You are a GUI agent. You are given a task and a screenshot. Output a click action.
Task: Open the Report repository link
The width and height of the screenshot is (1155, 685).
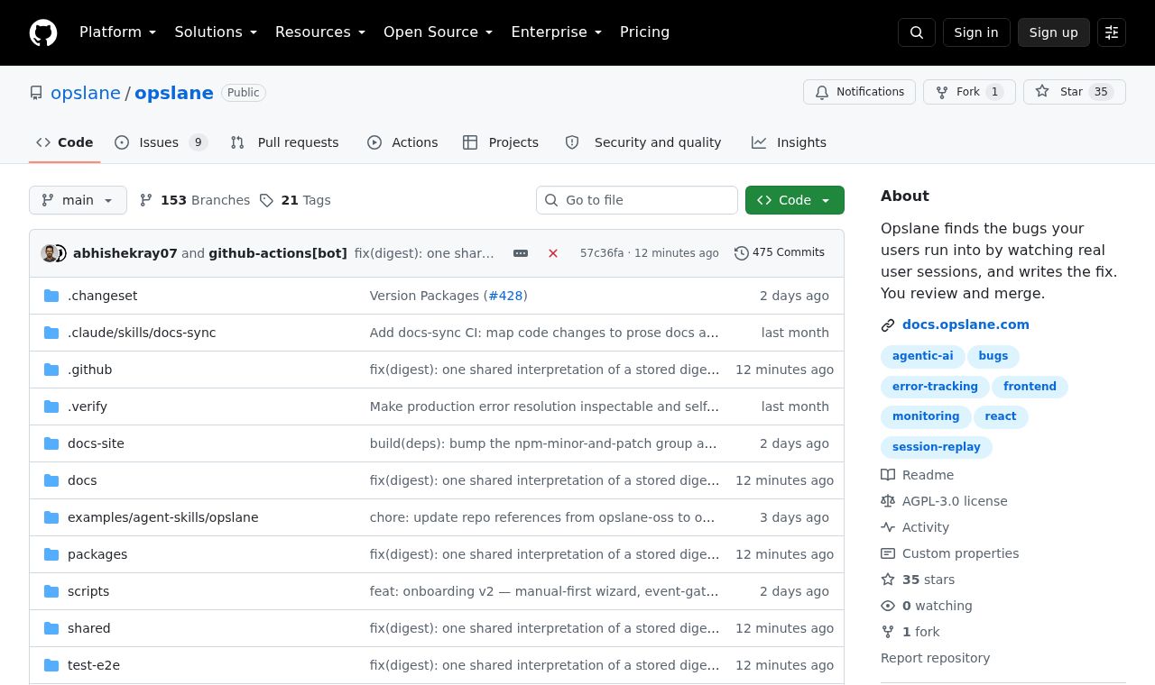935,658
